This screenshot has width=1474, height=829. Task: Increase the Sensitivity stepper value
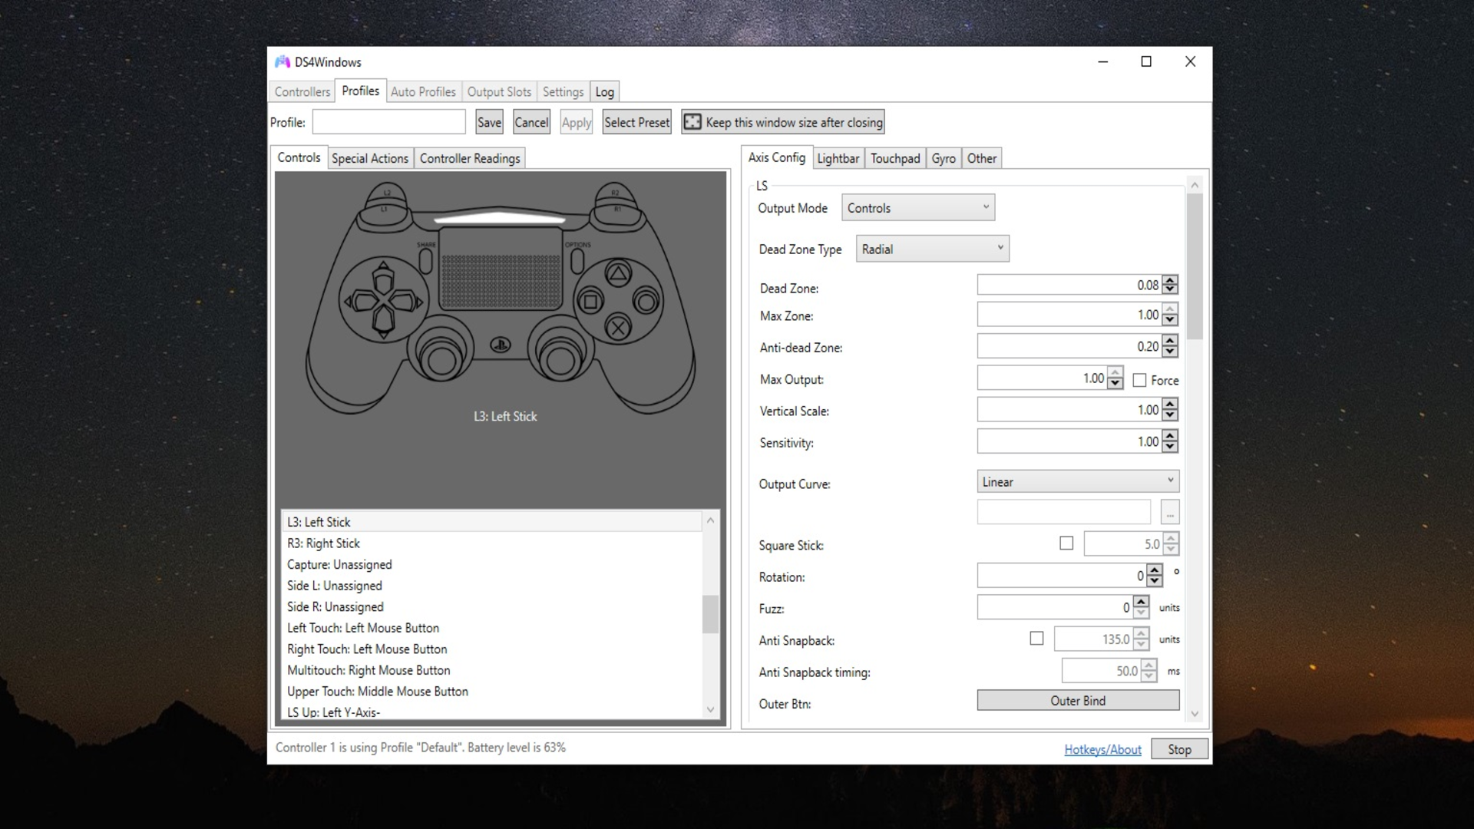tap(1170, 436)
